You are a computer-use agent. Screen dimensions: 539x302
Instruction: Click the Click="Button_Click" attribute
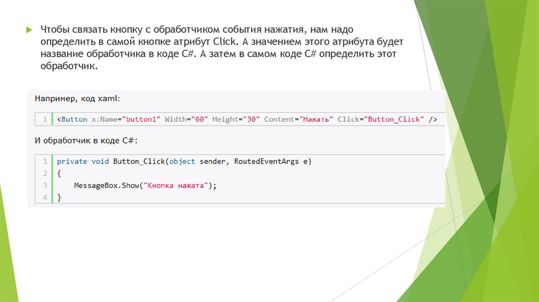click(x=381, y=119)
